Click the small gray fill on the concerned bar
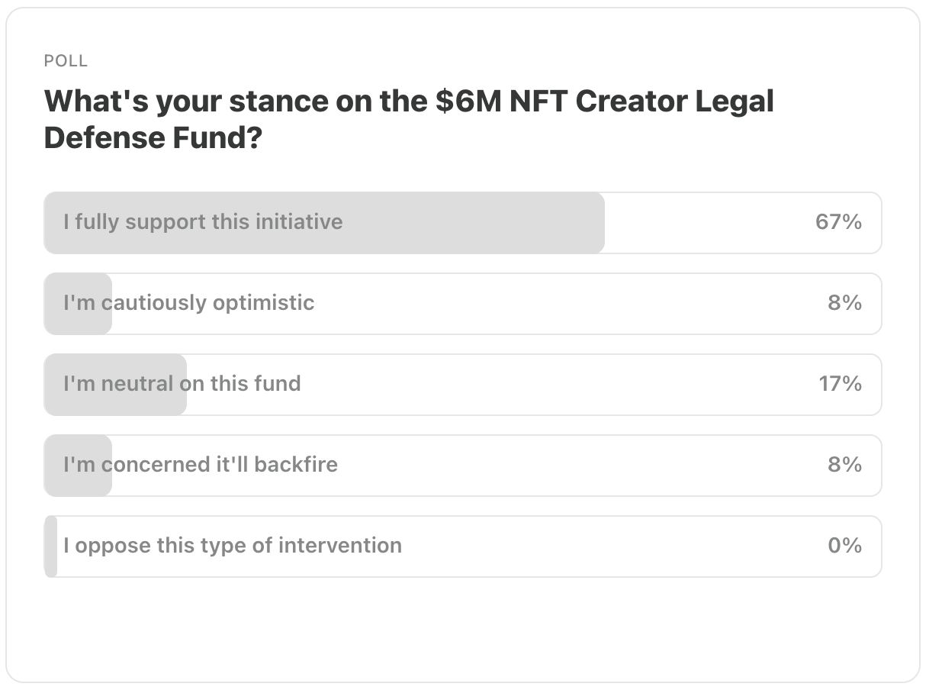Viewport: 929px width, 690px height. pyautogui.click(x=78, y=466)
